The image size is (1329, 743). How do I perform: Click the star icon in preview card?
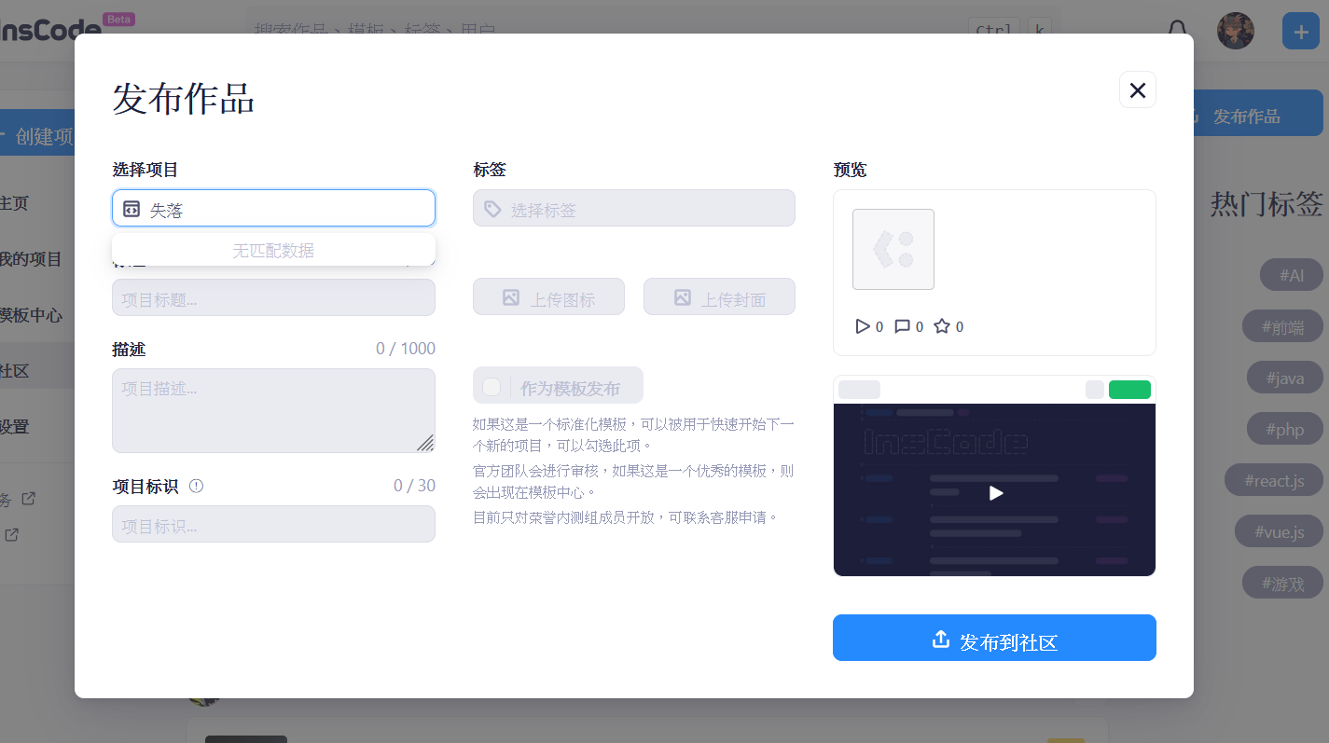pos(942,326)
